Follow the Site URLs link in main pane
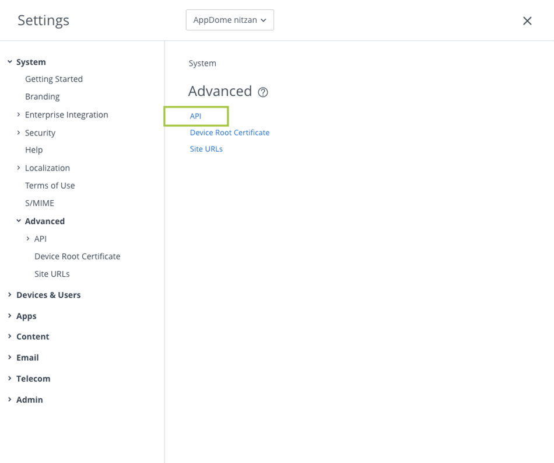Image resolution: width=554 pixels, height=463 pixels. (x=206, y=149)
